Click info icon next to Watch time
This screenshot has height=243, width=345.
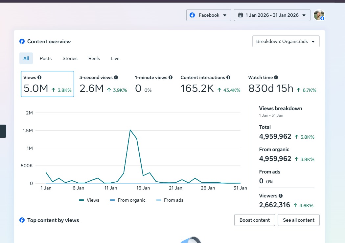(276, 77)
